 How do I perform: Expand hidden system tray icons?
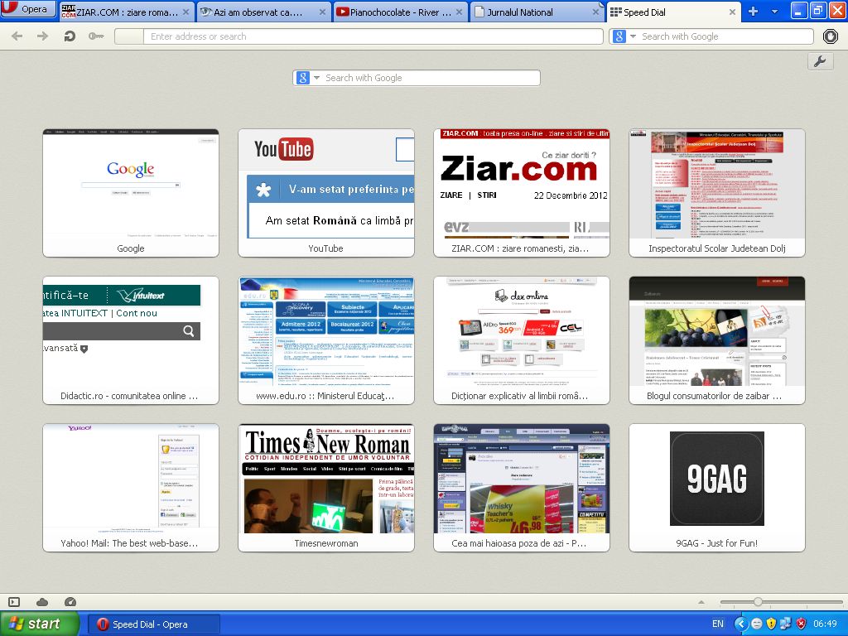click(x=740, y=624)
